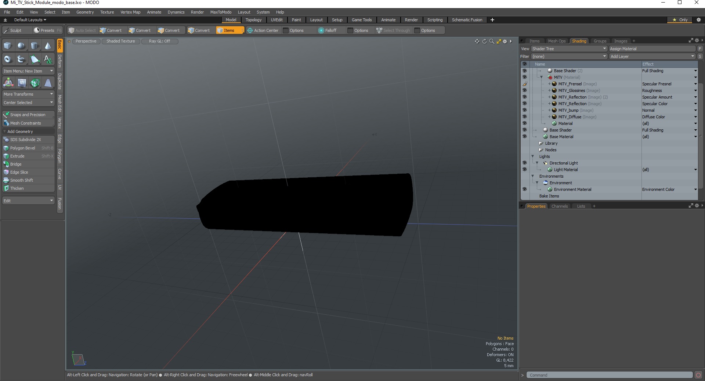Viewport: 705px width, 381px height.
Task: Select the Pen polygon tool
Action: click(x=35, y=59)
